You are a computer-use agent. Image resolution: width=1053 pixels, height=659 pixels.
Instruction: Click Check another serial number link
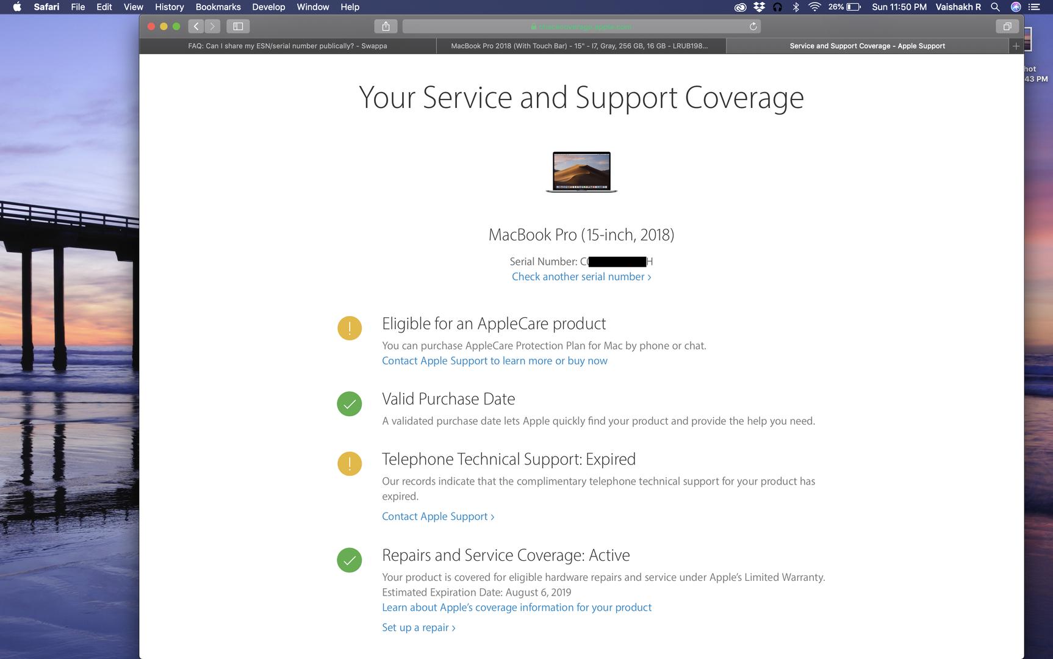[x=581, y=276]
